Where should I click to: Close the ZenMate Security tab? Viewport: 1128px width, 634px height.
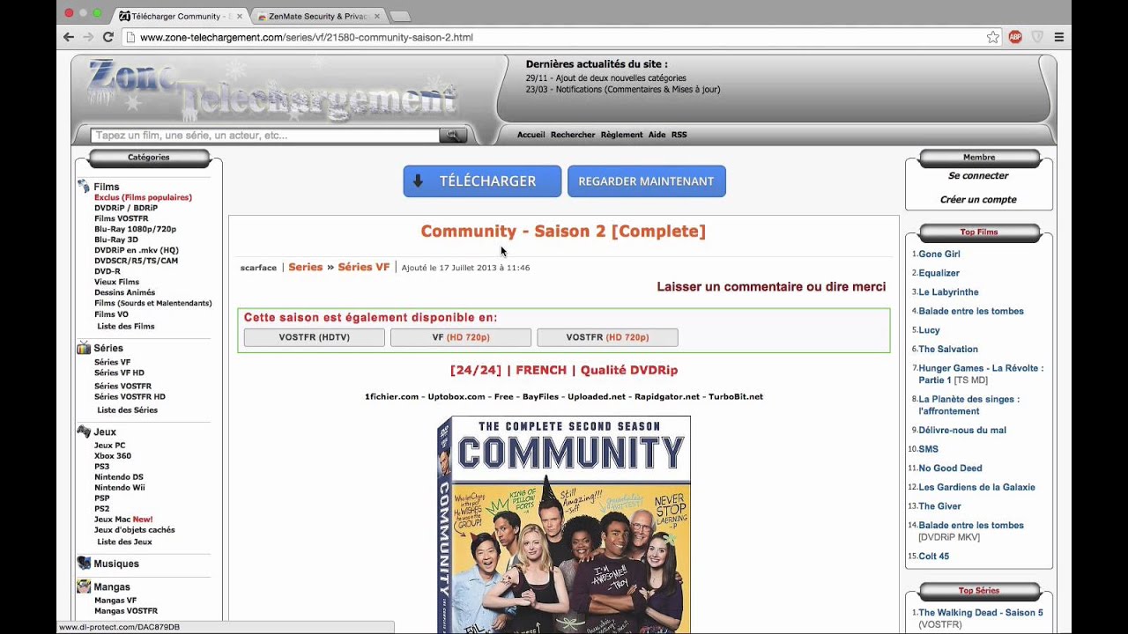click(x=377, y=16)
